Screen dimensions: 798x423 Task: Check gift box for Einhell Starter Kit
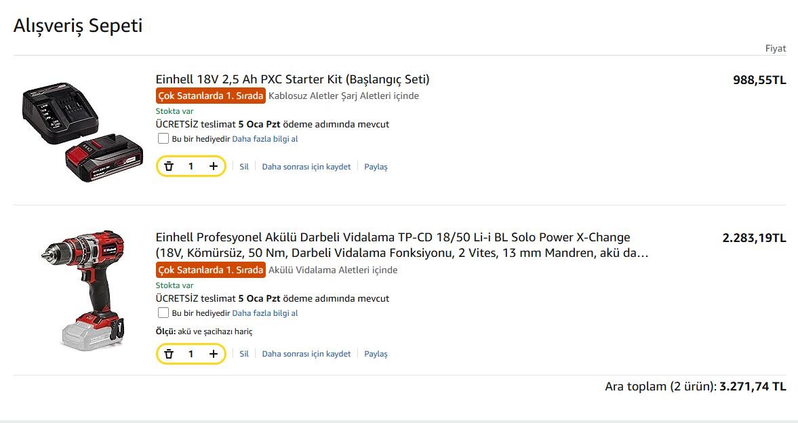(163, 139)
